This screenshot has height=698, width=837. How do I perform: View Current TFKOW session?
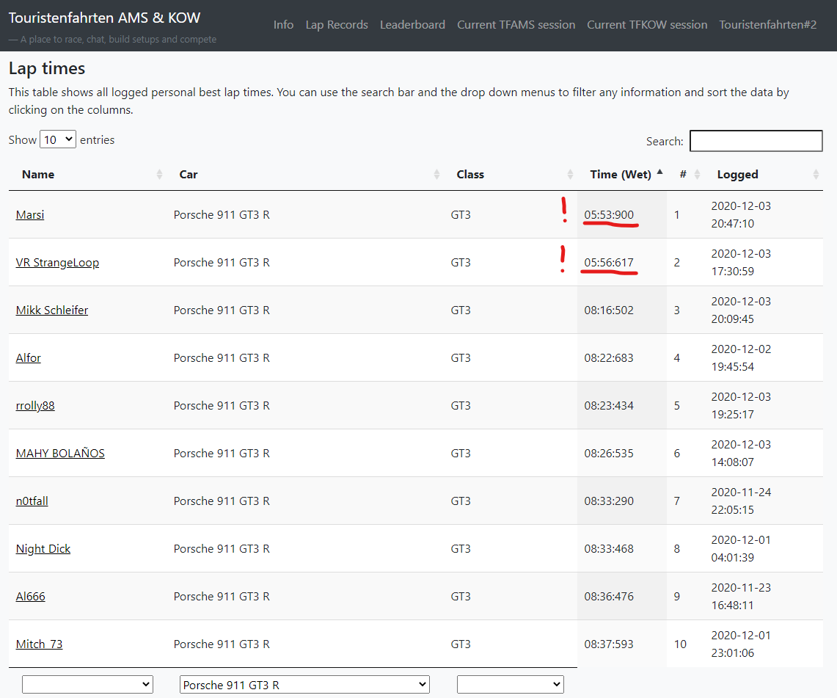647,25
